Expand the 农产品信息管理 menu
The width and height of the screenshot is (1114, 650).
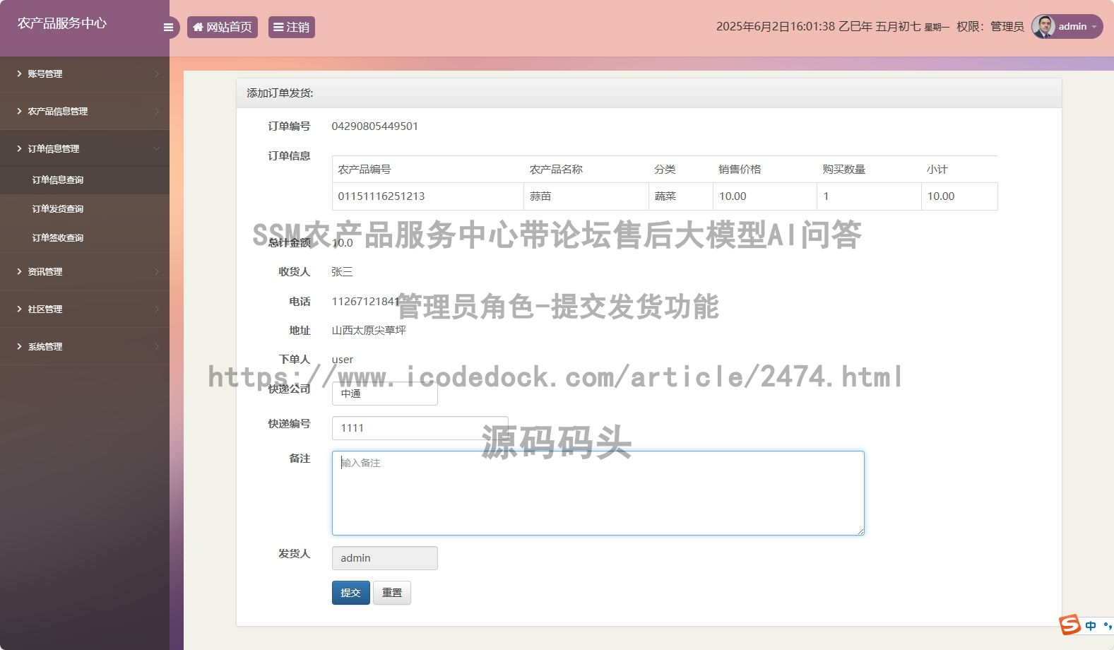click(85, 111)
